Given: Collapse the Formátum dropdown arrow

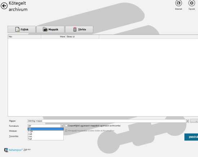Looking at the screenshot, I should [x=62, y=126].
